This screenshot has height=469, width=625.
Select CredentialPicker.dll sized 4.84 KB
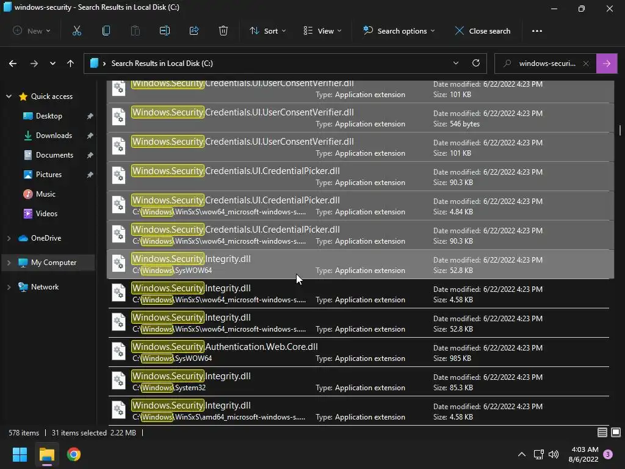[360, 206]
